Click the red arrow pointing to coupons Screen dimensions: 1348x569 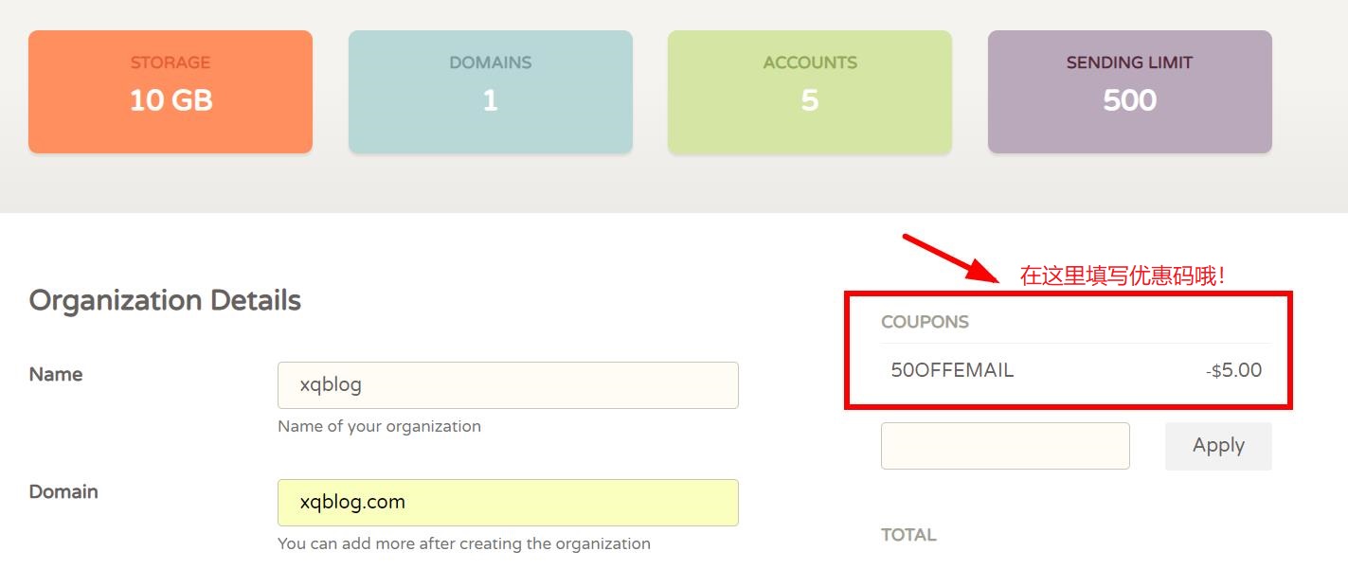[x=949, y=258]
